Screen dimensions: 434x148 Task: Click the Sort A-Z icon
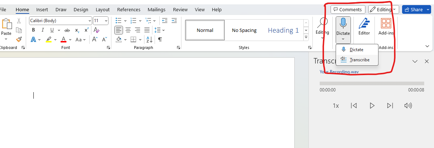pyautogui.click(x=149, y=39)
